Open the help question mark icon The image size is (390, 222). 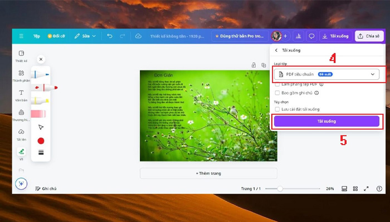[x=379, y=189]
